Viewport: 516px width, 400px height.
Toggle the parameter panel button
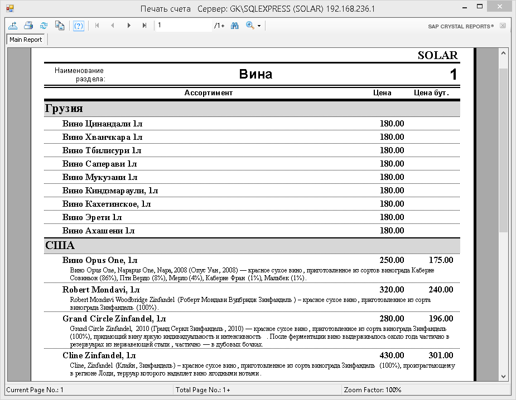[78, 25]
